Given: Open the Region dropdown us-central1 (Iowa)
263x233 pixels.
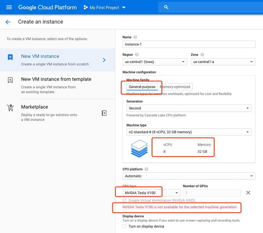Looking at the screenshot, I should 155,62.
